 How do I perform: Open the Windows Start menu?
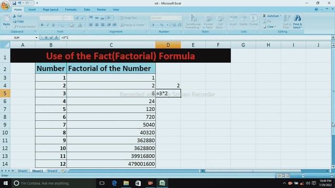(x=6, y=183)
